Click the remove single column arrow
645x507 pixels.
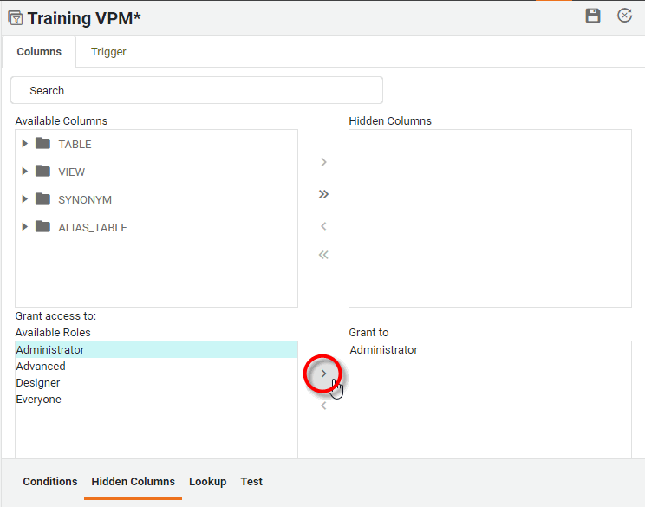tap(323, 226)
